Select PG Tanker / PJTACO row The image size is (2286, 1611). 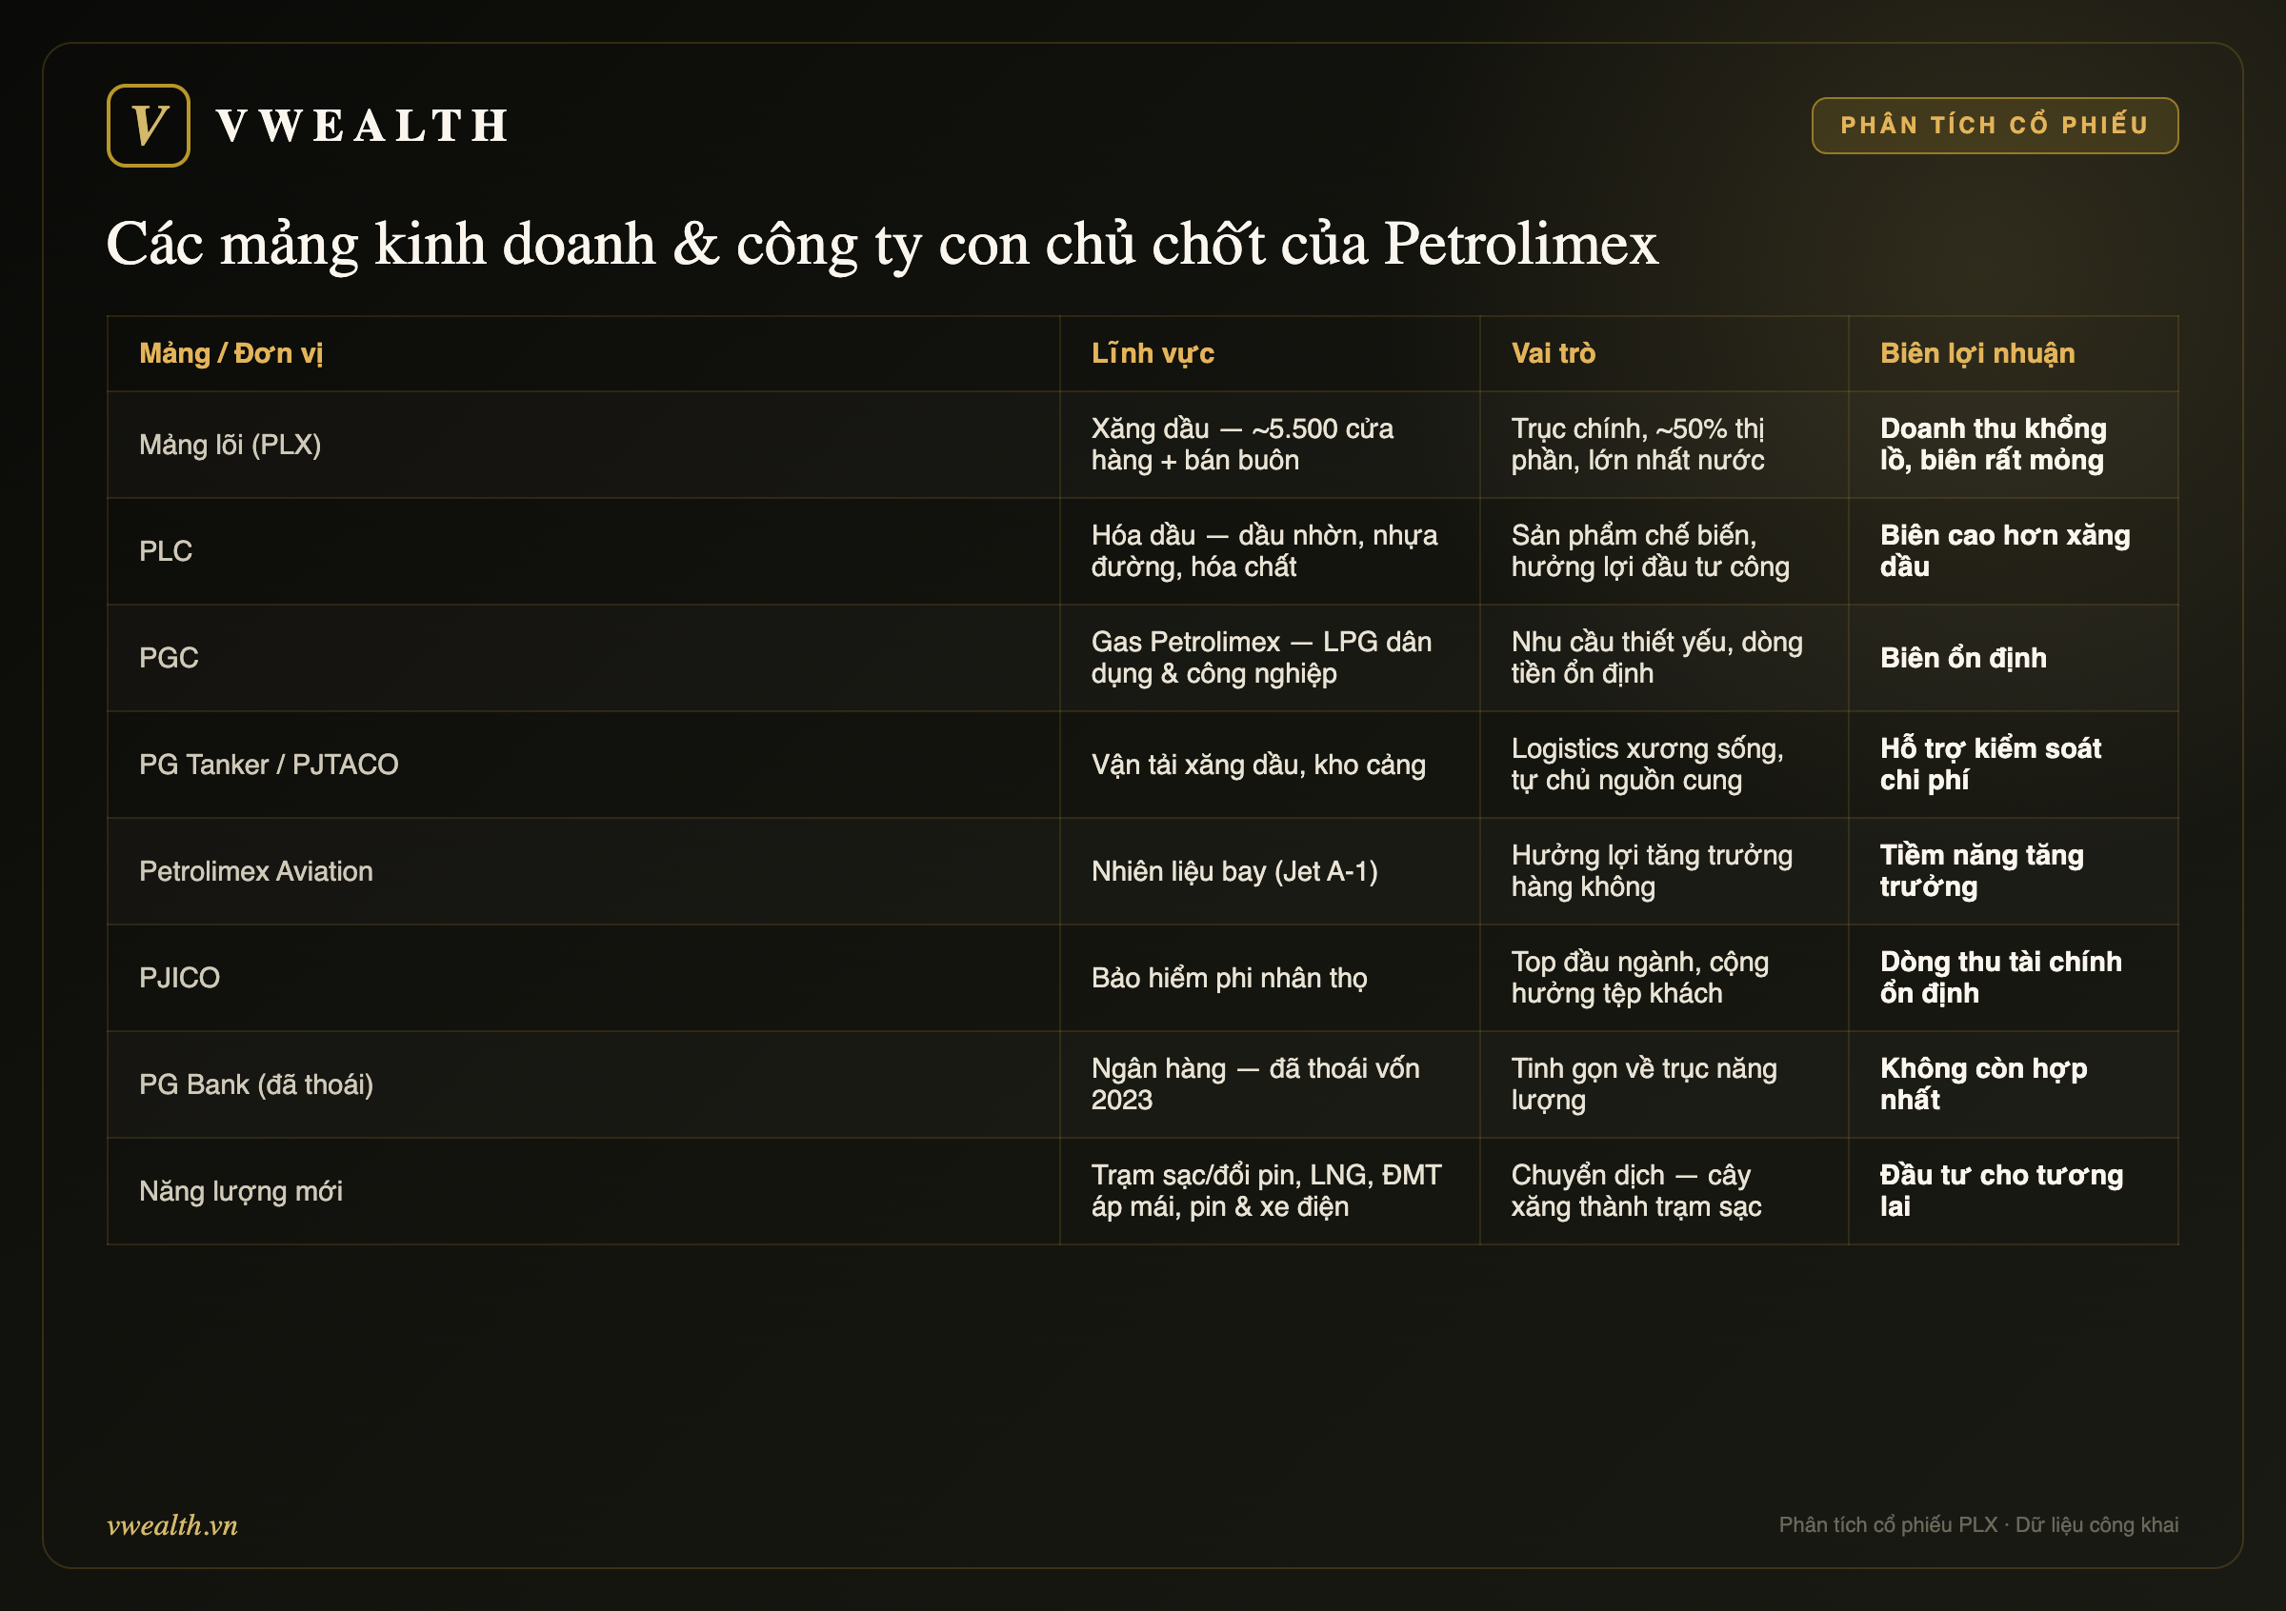tap(1143, 765)
